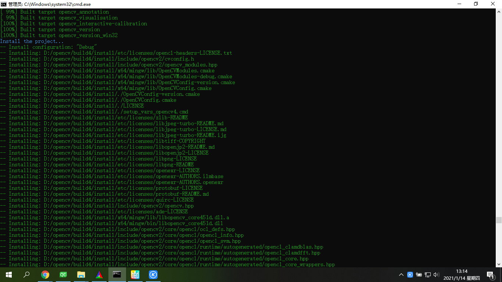This screenshot has width=502, height=282.
Task: Click the mingw/lib/OpenCVConfig-version.cmake line
Action: click(118, 82)
